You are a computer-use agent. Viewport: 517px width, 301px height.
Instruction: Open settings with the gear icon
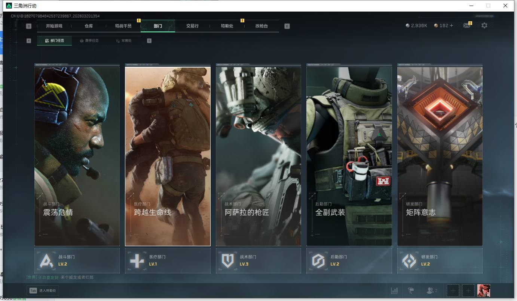(484, 26)
